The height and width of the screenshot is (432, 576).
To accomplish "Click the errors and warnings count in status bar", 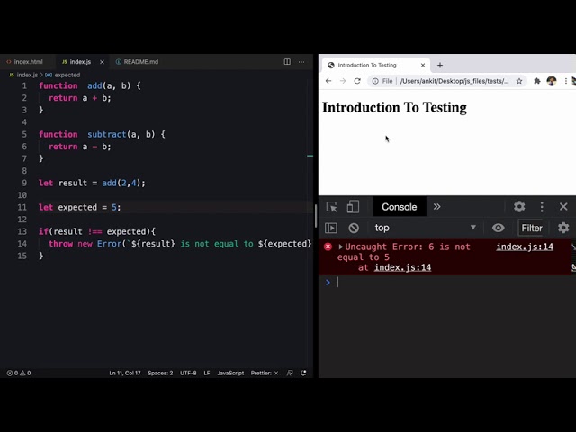I will point(19,373).
